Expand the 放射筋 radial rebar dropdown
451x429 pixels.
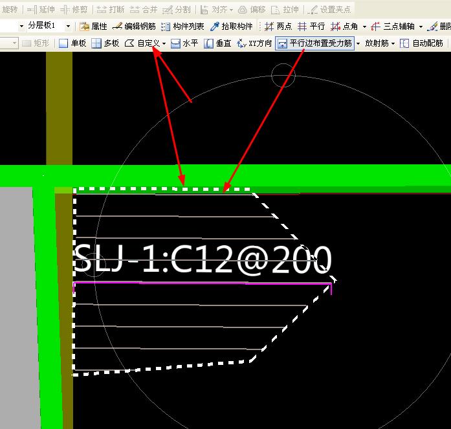[393, 44]
